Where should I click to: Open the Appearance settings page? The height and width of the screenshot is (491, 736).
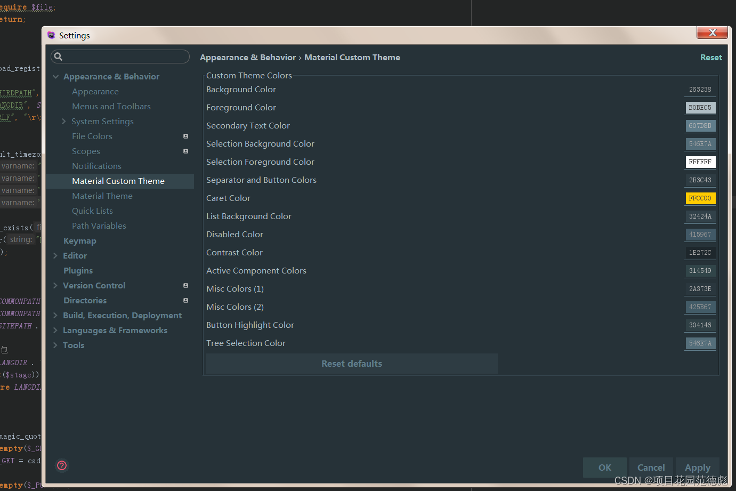coord(95,92)
